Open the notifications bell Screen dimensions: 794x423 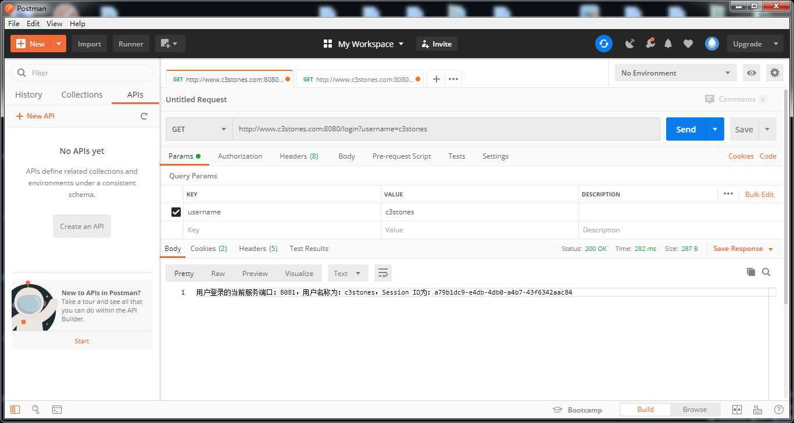click(668, 44)
